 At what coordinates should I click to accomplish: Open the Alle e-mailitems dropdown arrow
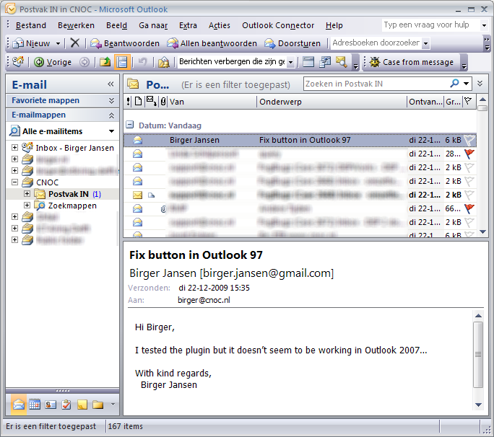[111, 131]
